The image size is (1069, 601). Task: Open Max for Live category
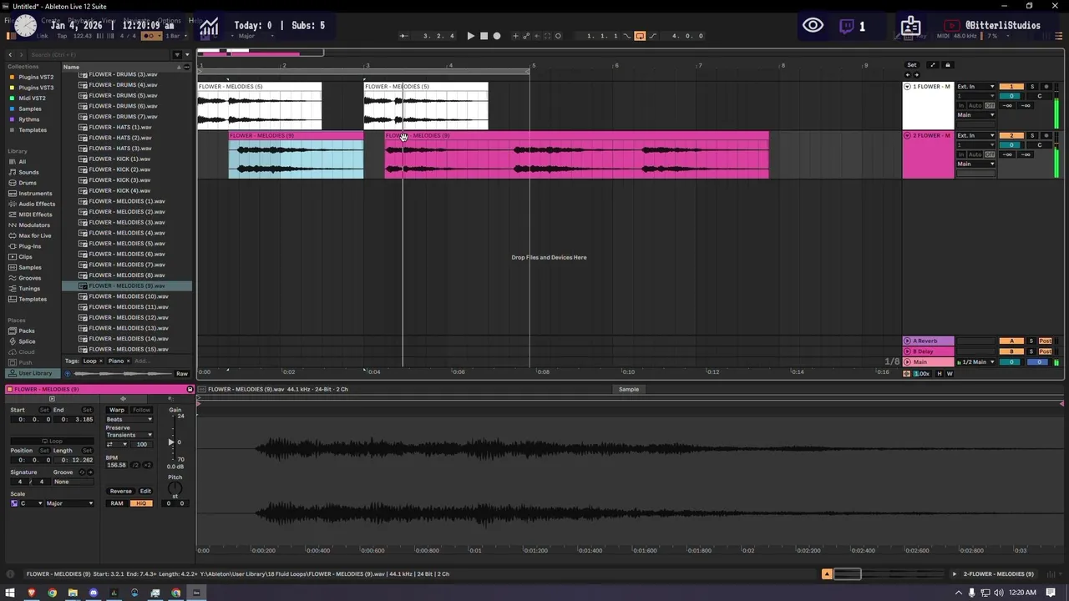tap(35, 235)
